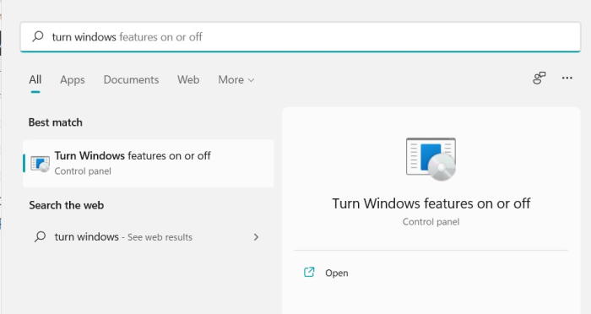Expand web results with the right chevron arrow

pyautogui.click(x=256, y=236)
